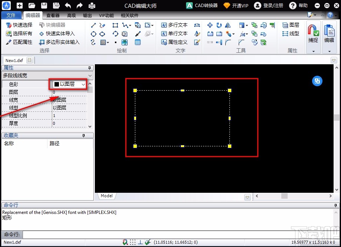Click the Save floppy disk icon
Screen dimensions: 341x247
(44, 6)
